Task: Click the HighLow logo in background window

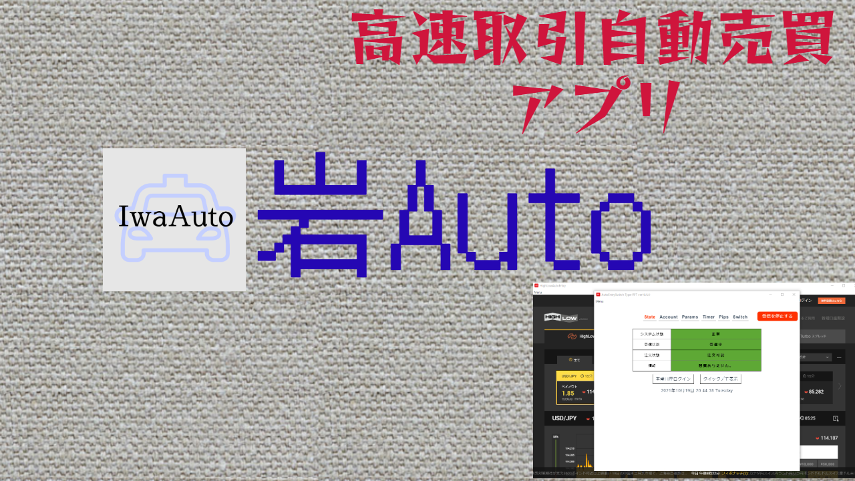Action: point(561,318)
